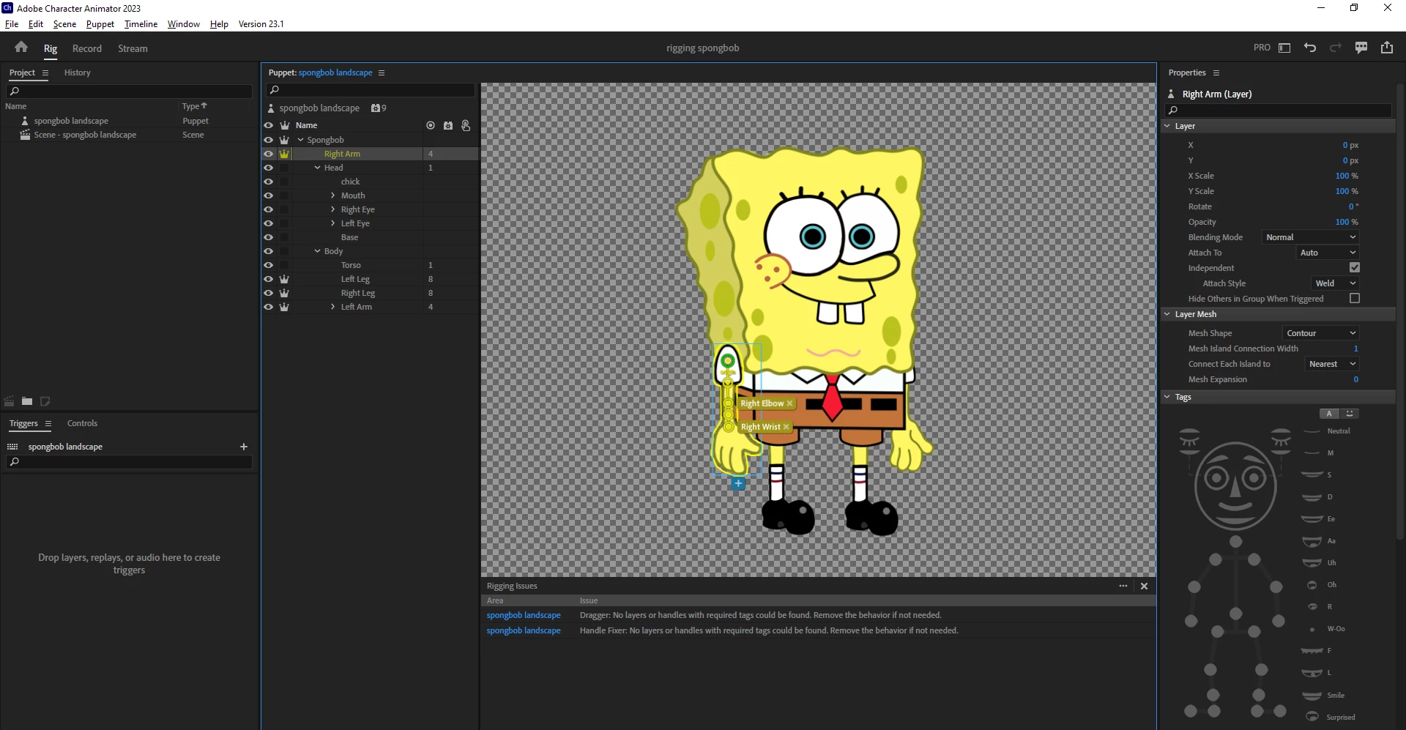Open the Blending Mode Normal dropdown
Screen dimensions: 1406x730
1311,237
